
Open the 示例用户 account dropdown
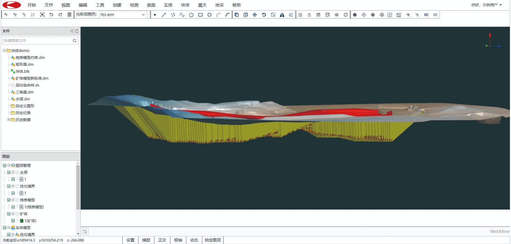(x=486, y=5)
